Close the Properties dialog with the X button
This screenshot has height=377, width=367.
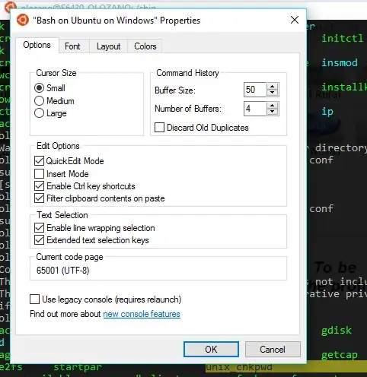tap(295, 20)
